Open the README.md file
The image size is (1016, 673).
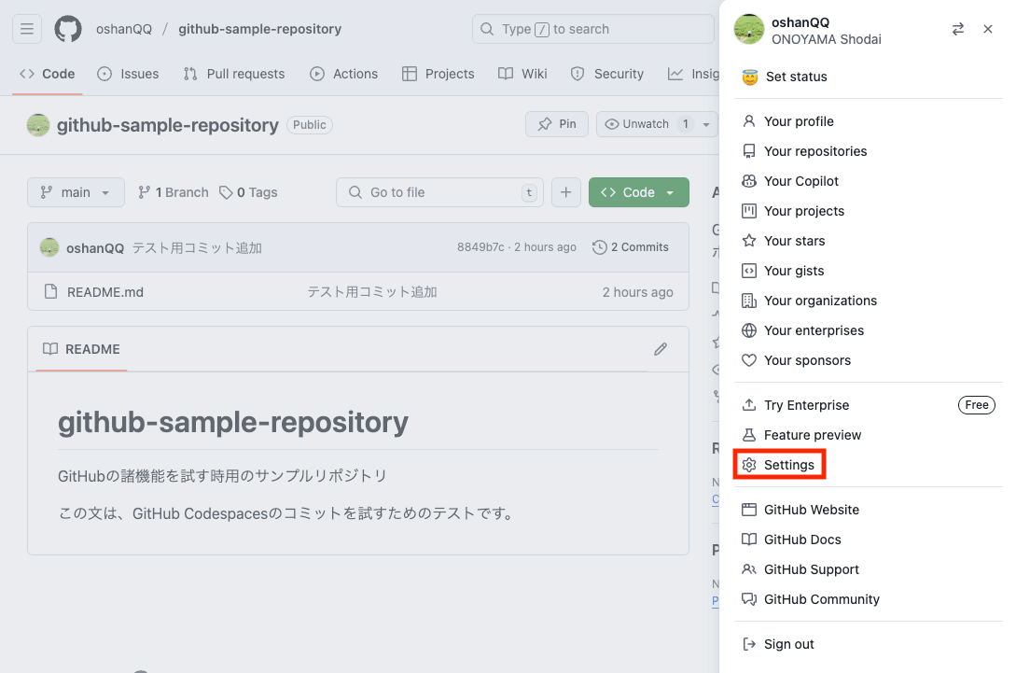click(x=105, y=292)
